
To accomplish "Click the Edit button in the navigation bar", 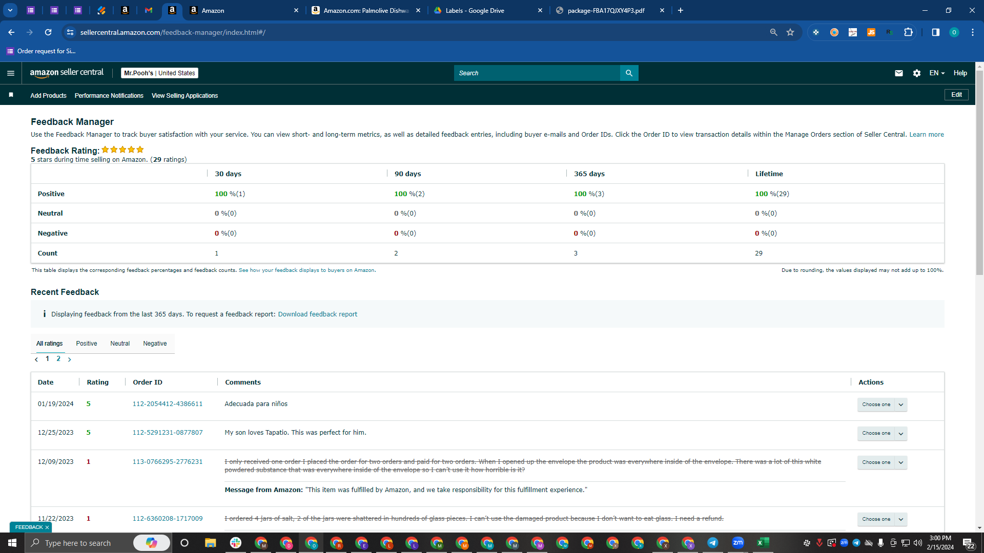I will [x=956, y=95].
